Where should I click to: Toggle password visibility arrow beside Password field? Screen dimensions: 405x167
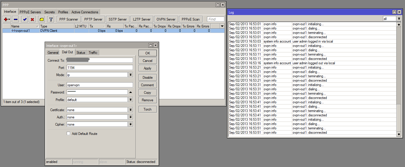coord(130,92)
